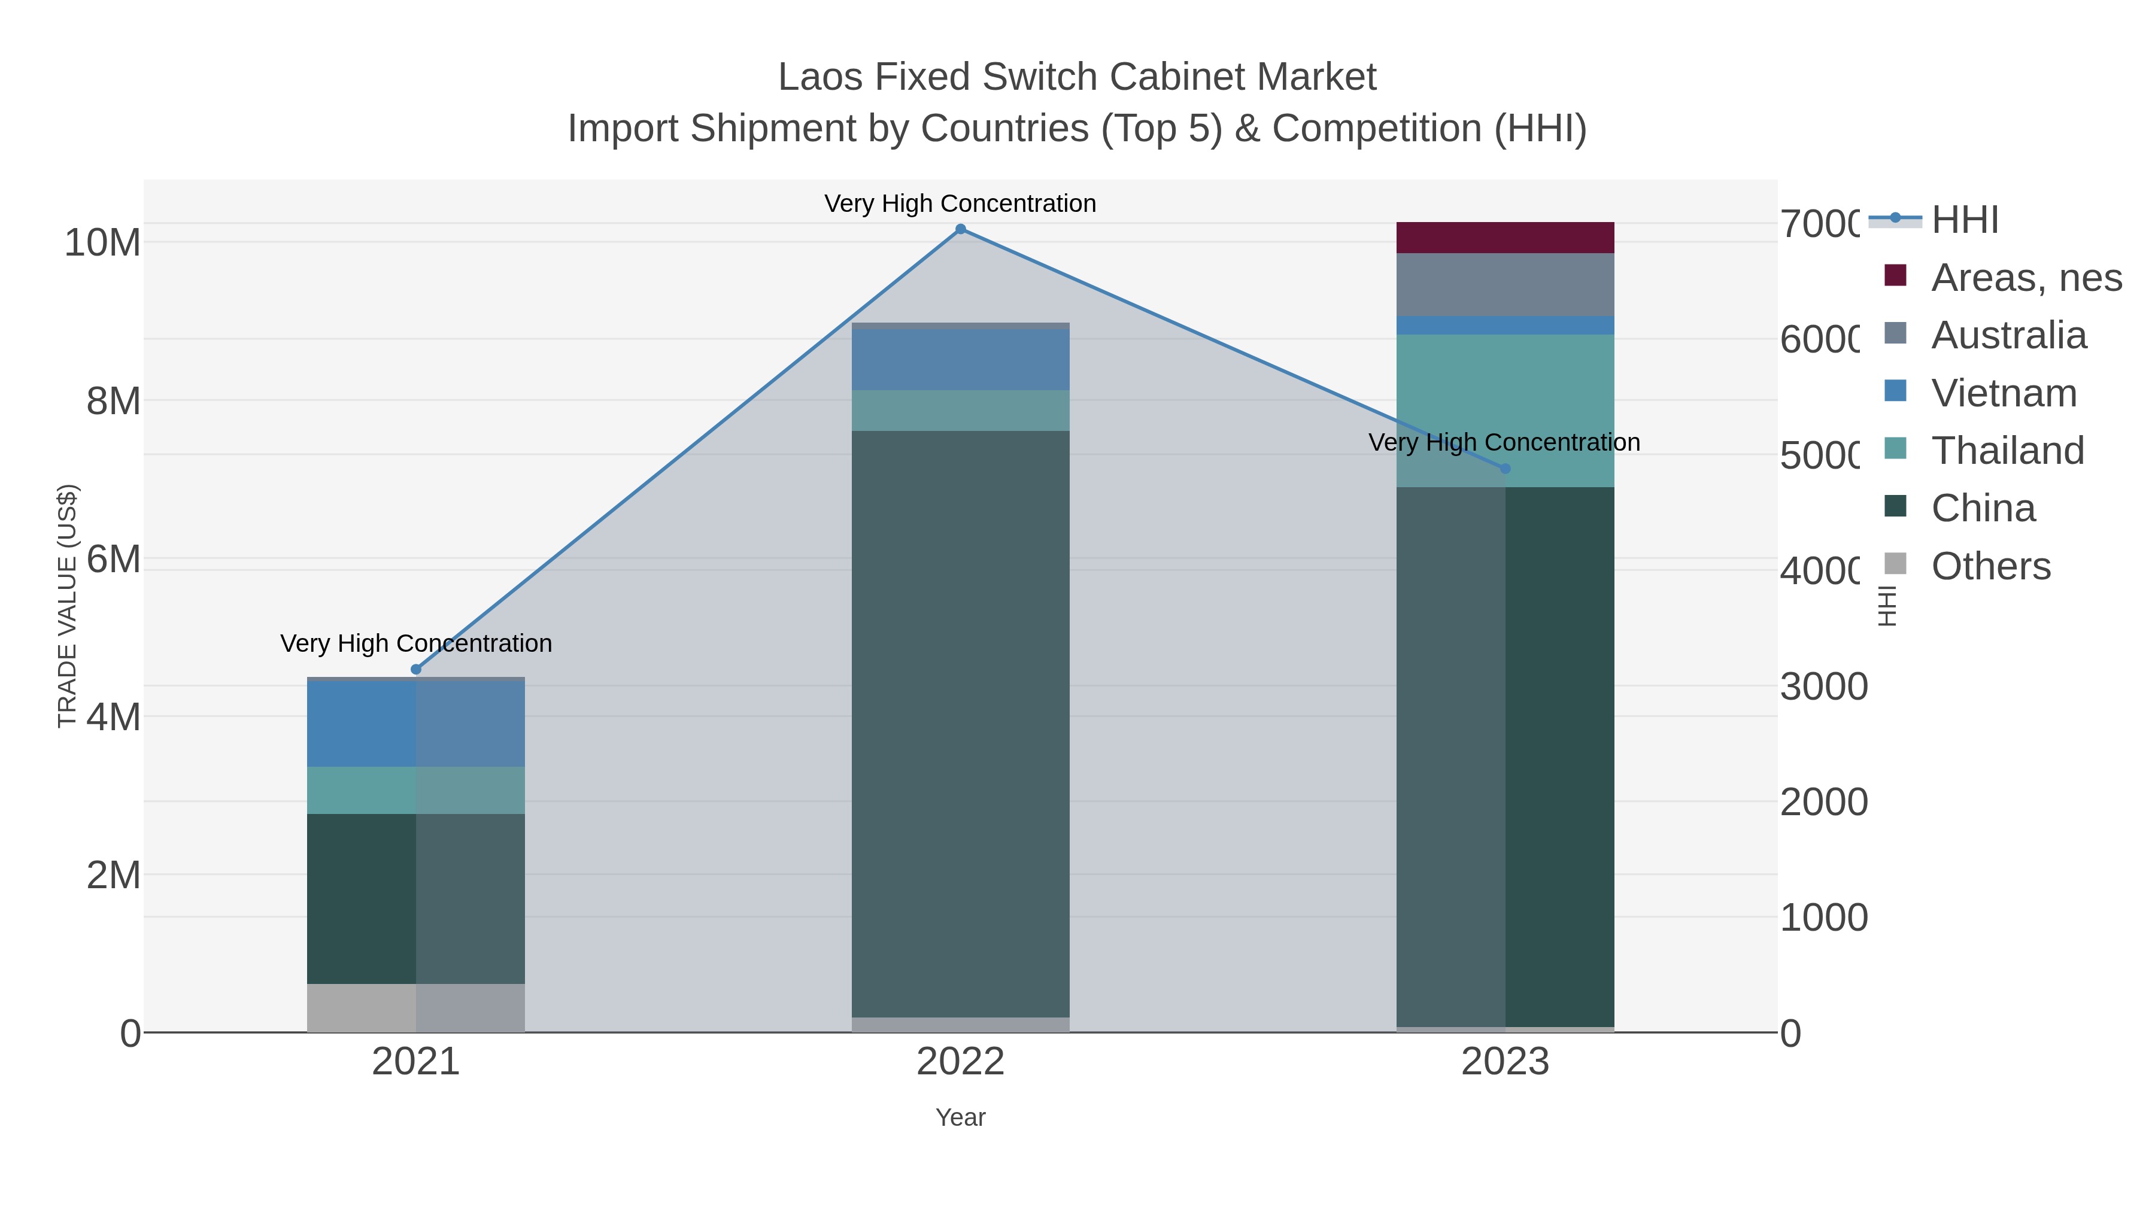Screen dimensions: 2155x1212
Task: Click the '2M' y-axis tick label
Action: pyautogui.click(x=113, y=875)
